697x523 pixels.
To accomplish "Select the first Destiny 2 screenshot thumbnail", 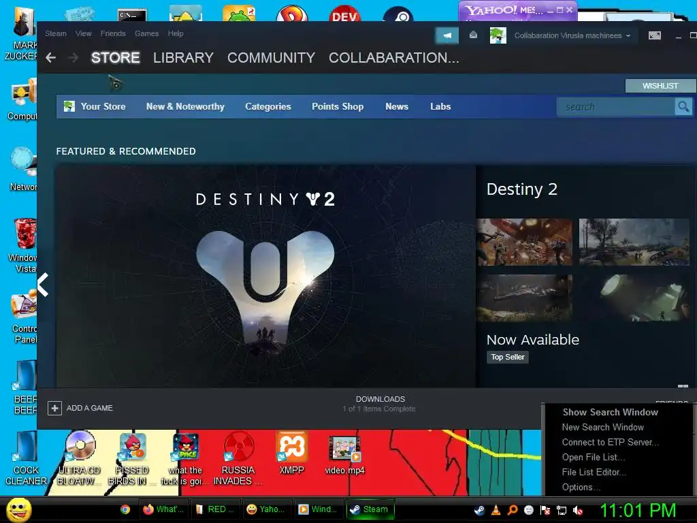I will [x=525, y=242].
